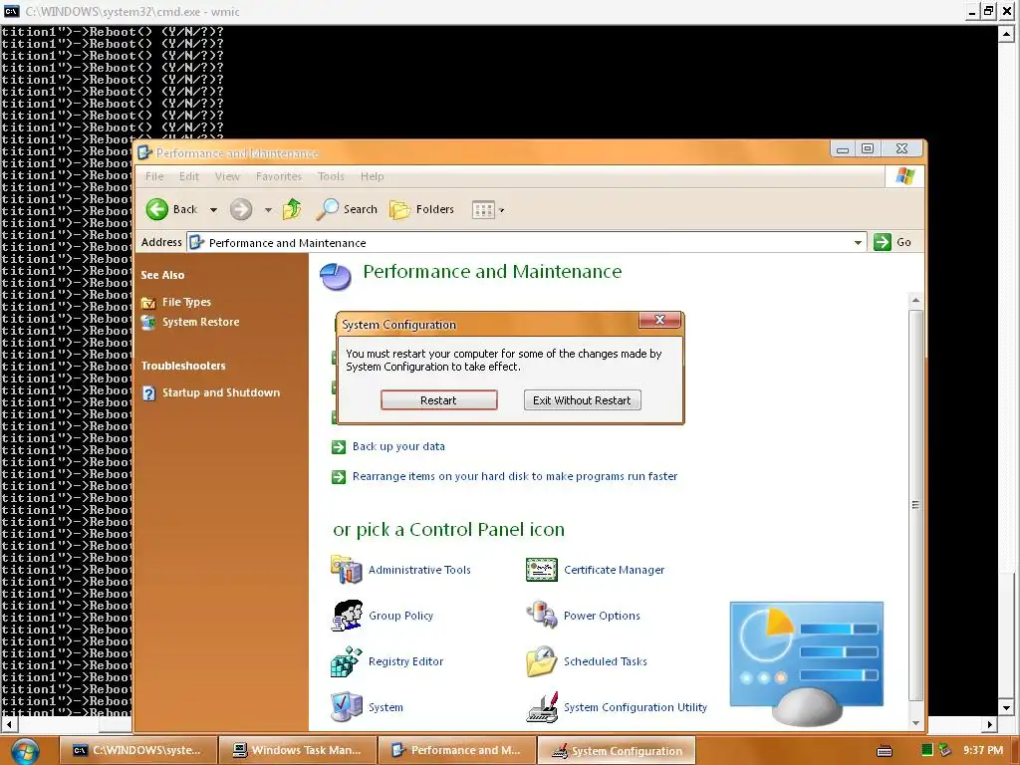Choose Exit Without Restart
1020x765 pixels.
point(582,400)
